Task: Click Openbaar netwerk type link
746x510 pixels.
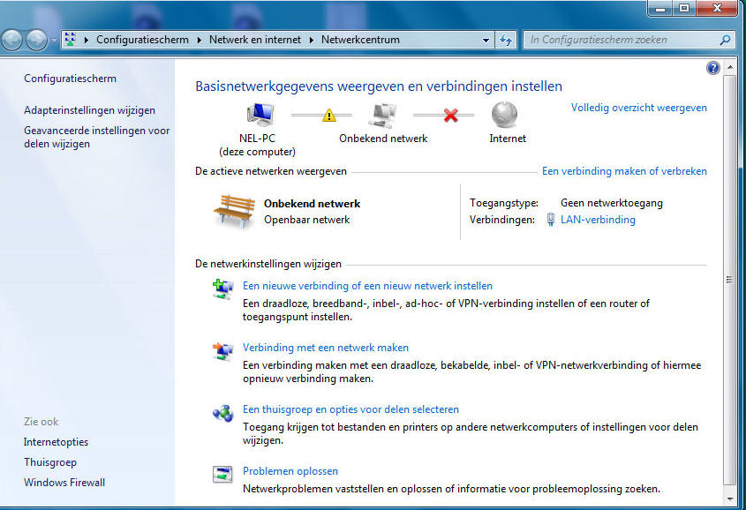Action: [x=307, y=220]
